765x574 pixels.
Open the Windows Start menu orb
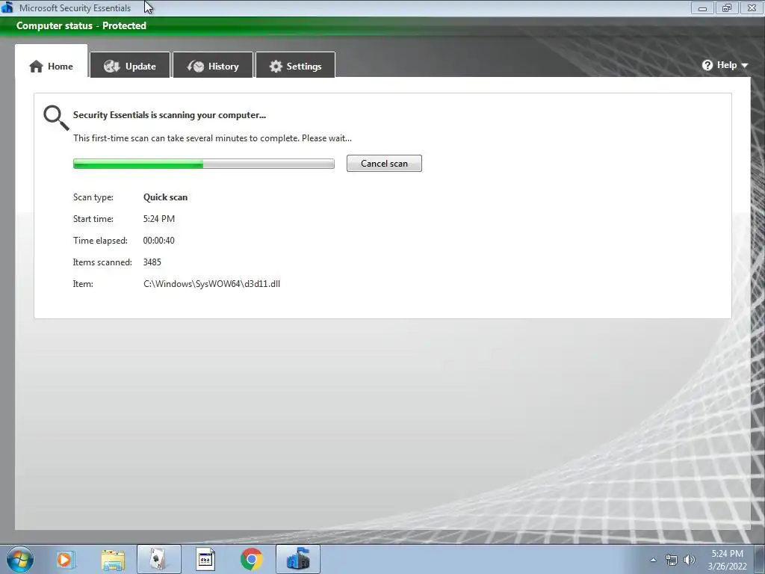coord(20,559)
